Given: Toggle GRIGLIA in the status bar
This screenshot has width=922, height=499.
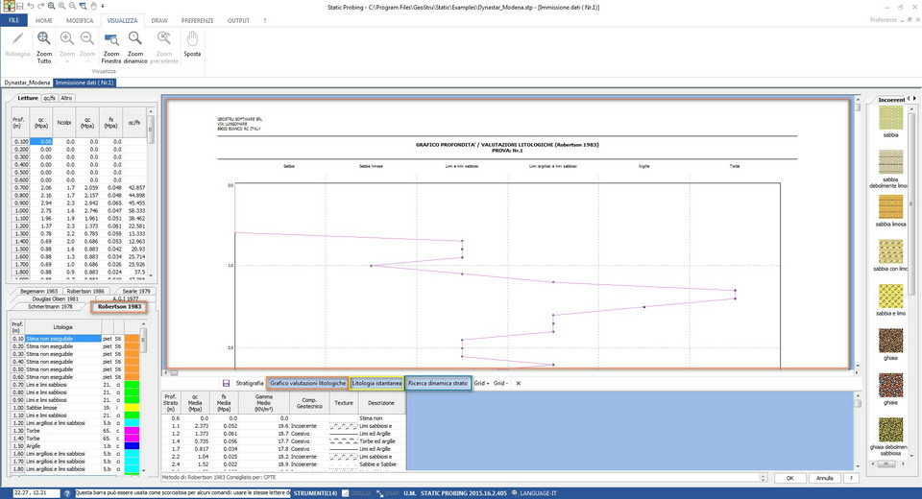Looking at the screenshot, I should pos(356,493).
